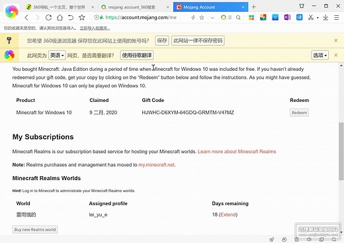
Task: Click the star icon beside home button
Action: coord(82,17)
